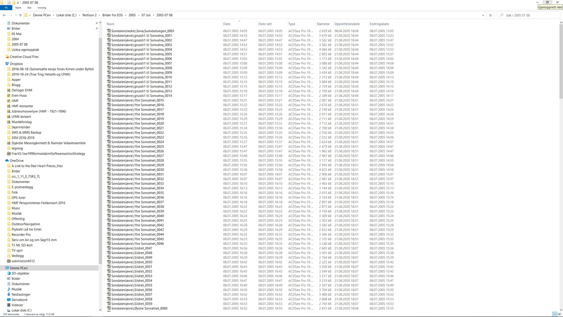This screenshot has width=563, height=317.
Task: Click the folder icon at the address bar start
Action: click(26, 15)
